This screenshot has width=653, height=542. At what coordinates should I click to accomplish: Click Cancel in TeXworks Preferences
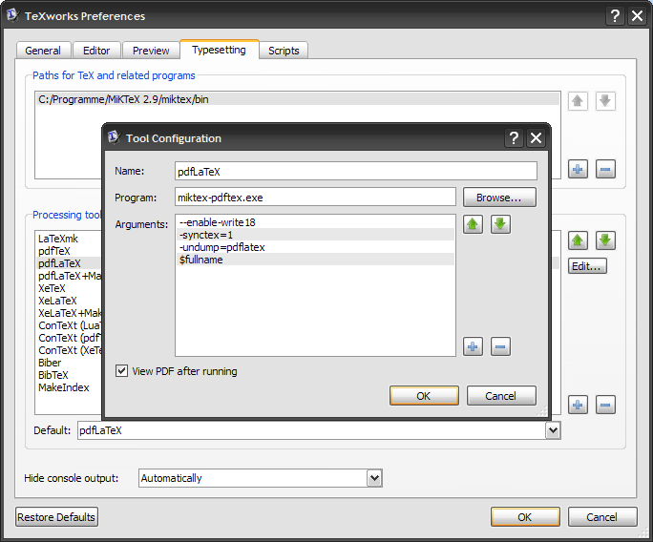point(602,516)
